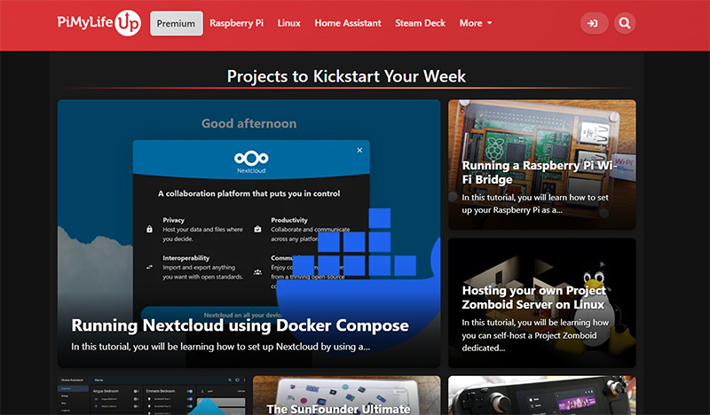
Task: Click the Premium button
Action: (176, 23)
